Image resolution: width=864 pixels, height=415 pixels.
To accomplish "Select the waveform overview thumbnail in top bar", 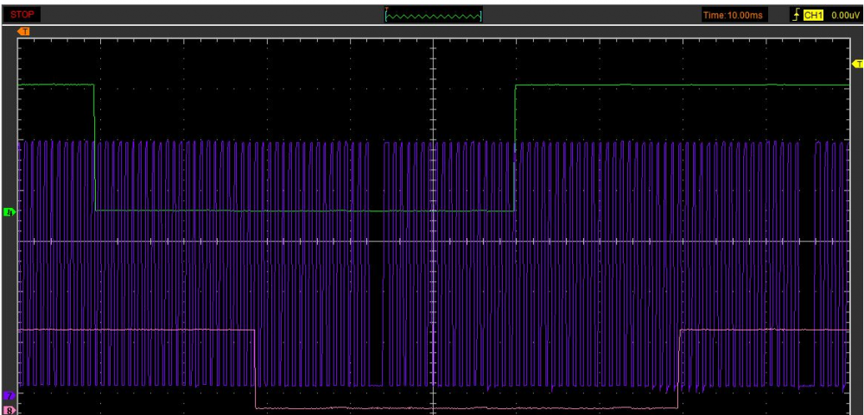I will (434, 16).
